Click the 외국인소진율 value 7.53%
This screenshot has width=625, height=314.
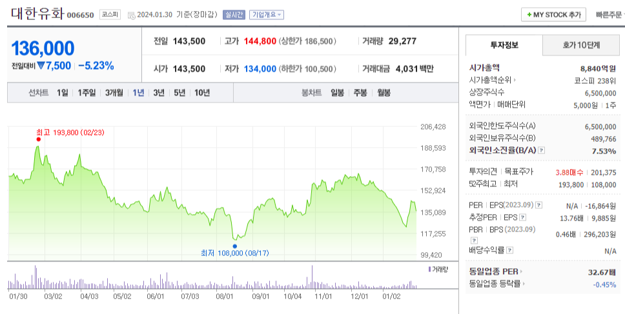tap(604, 151)
